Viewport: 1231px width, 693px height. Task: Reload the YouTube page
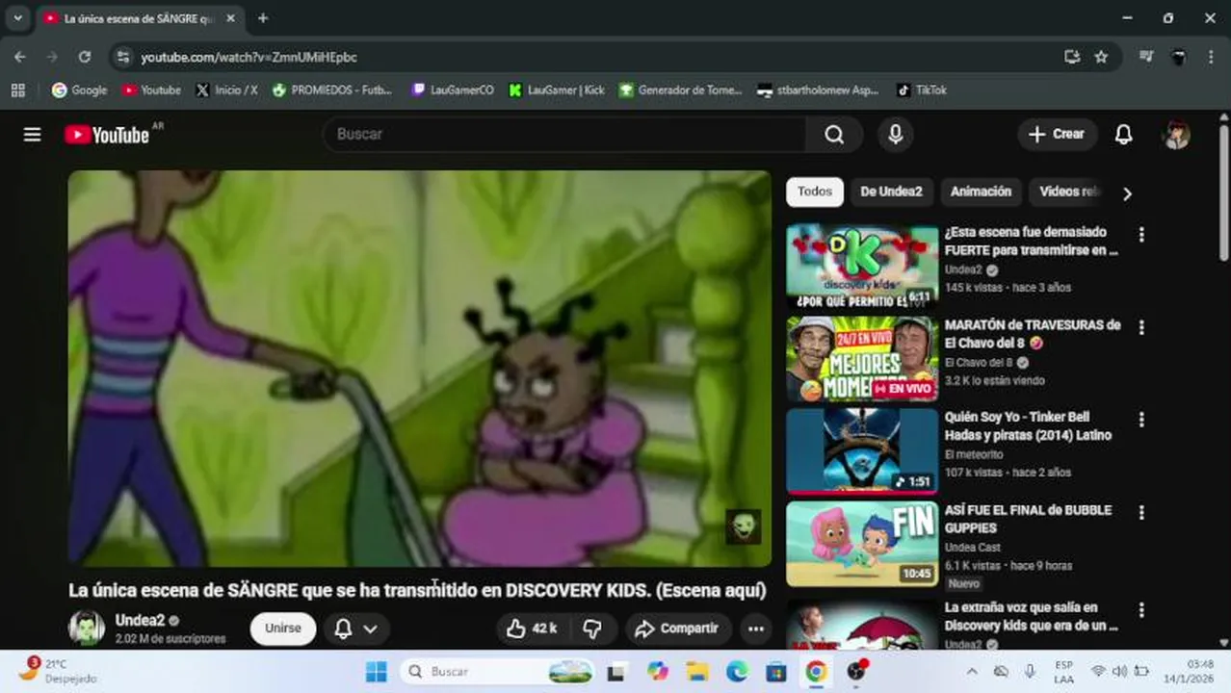(x=85, y=57)
